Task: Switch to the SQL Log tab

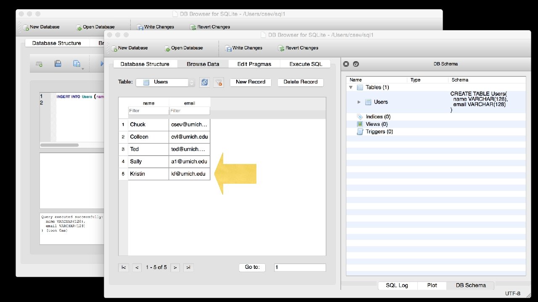Action: point(397,285)
